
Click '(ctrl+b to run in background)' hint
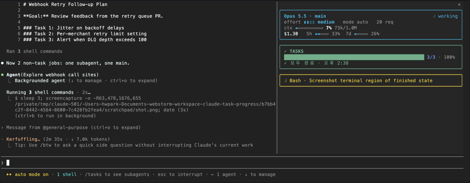tap(56, 116)
